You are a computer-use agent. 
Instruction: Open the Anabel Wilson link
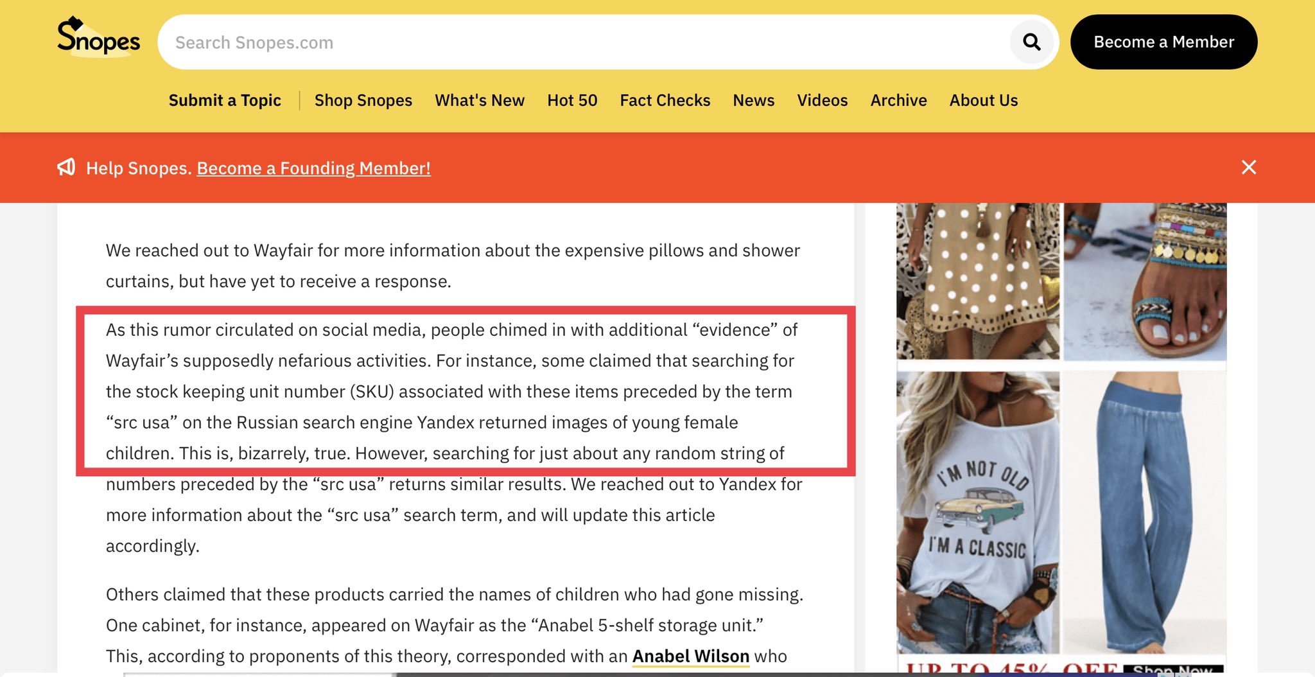690,656
